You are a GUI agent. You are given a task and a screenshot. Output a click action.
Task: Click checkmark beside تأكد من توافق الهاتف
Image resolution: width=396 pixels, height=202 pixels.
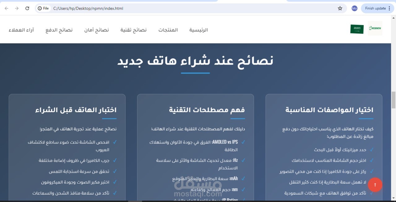click(372, 193)
